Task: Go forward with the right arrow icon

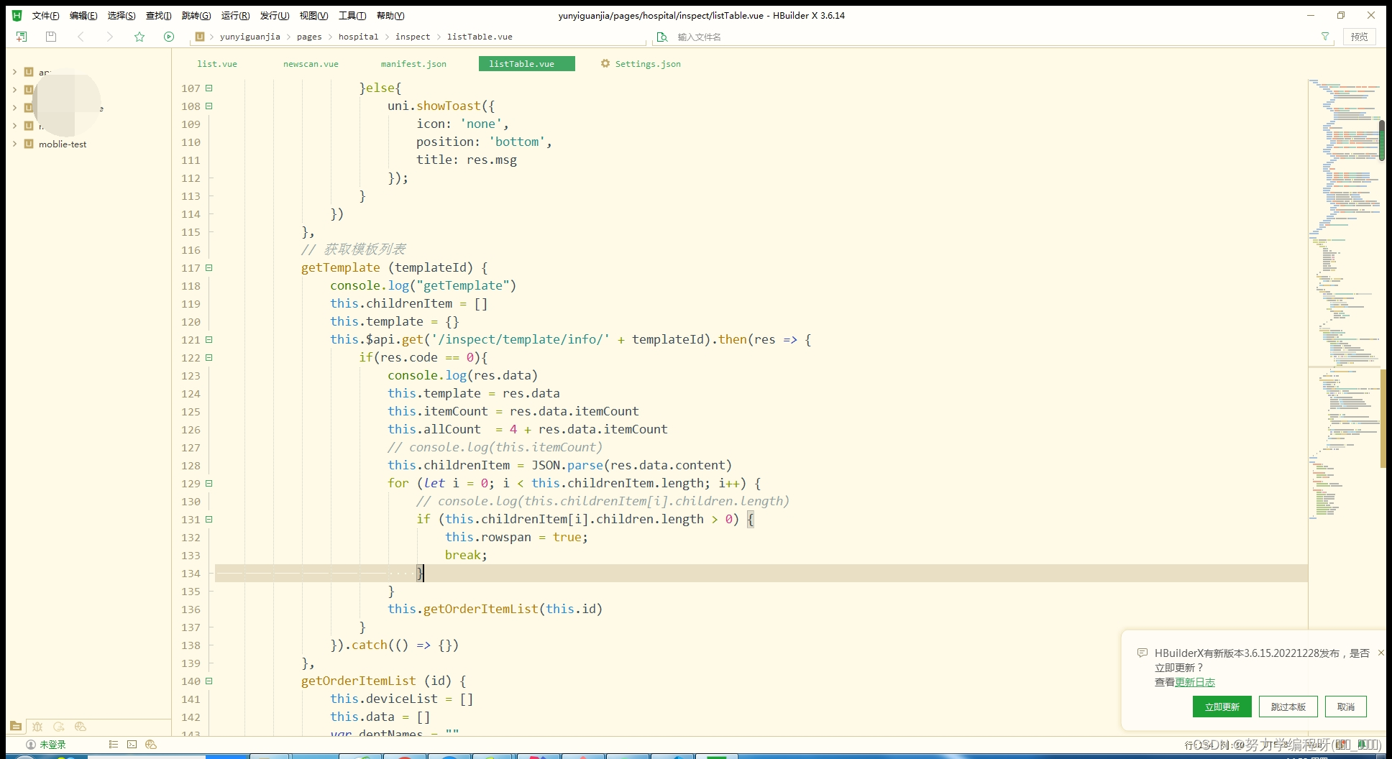Action: [109, 37]
